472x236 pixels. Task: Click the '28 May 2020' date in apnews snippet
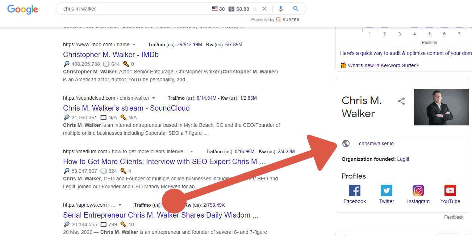click(78, 232)
